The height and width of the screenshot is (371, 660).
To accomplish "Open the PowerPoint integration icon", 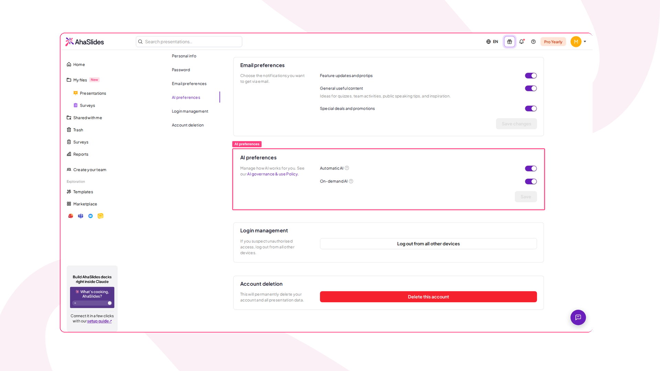I will pyautogui.click(x=70, y=216).
